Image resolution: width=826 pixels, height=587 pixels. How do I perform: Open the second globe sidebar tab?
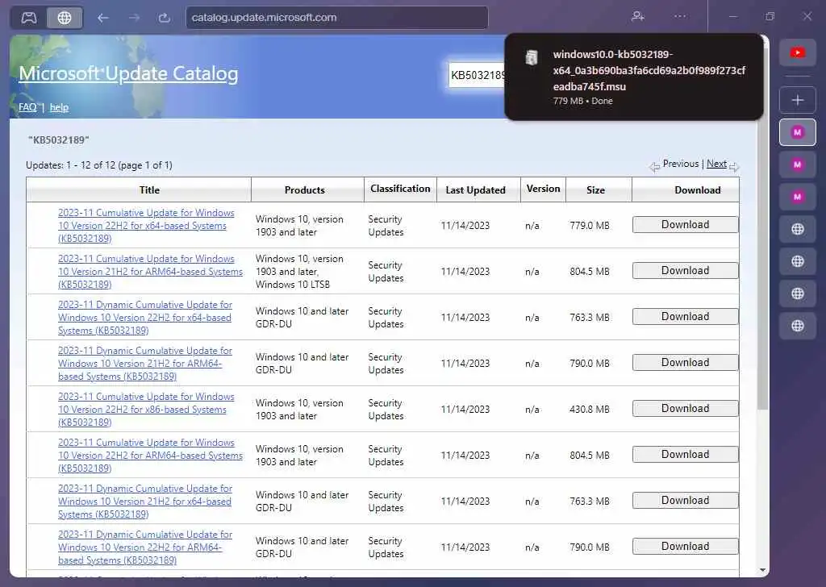(x=798, y=261)
